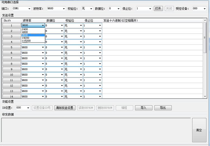Open row 6 数据位 dropdown
The width and height of the screenshot is (210, 146).
click(55, 53)
